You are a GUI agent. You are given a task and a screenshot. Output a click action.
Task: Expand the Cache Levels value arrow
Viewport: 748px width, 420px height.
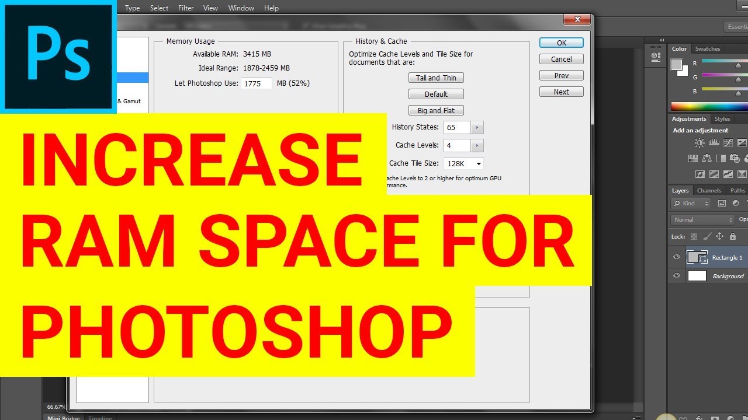[477, 146]
